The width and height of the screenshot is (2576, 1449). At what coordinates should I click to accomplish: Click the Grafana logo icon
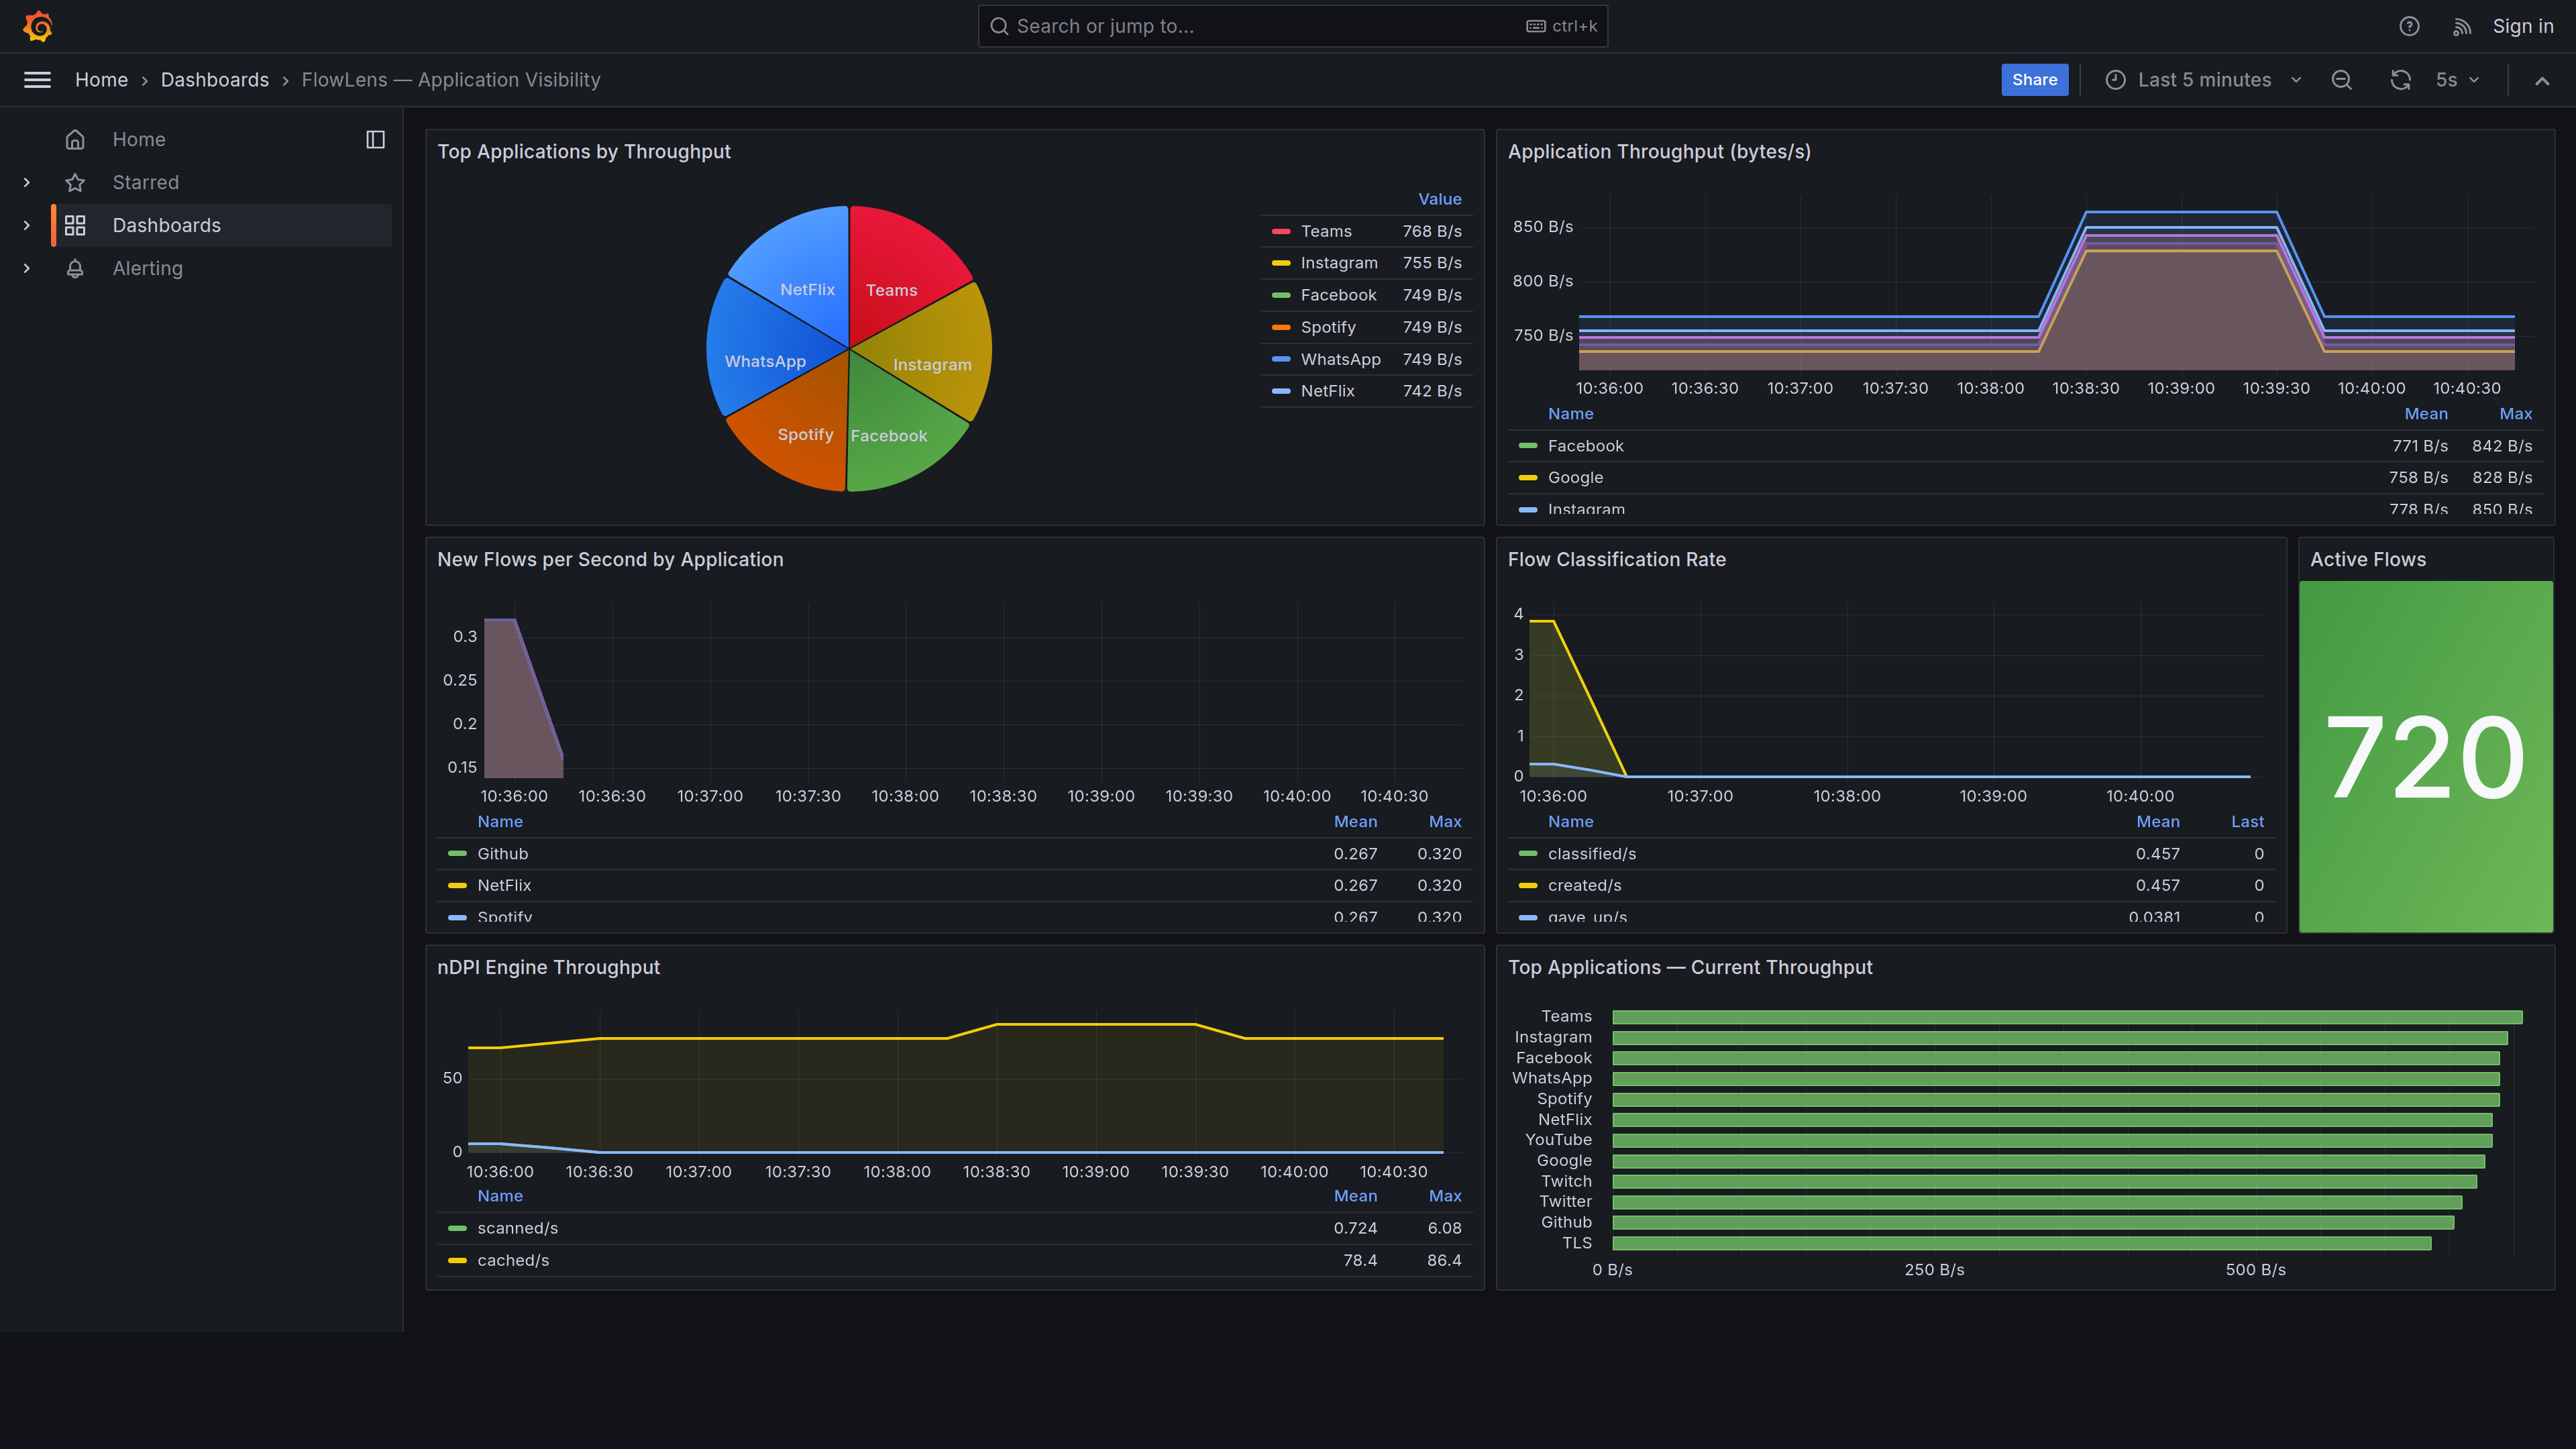[37, 26]
